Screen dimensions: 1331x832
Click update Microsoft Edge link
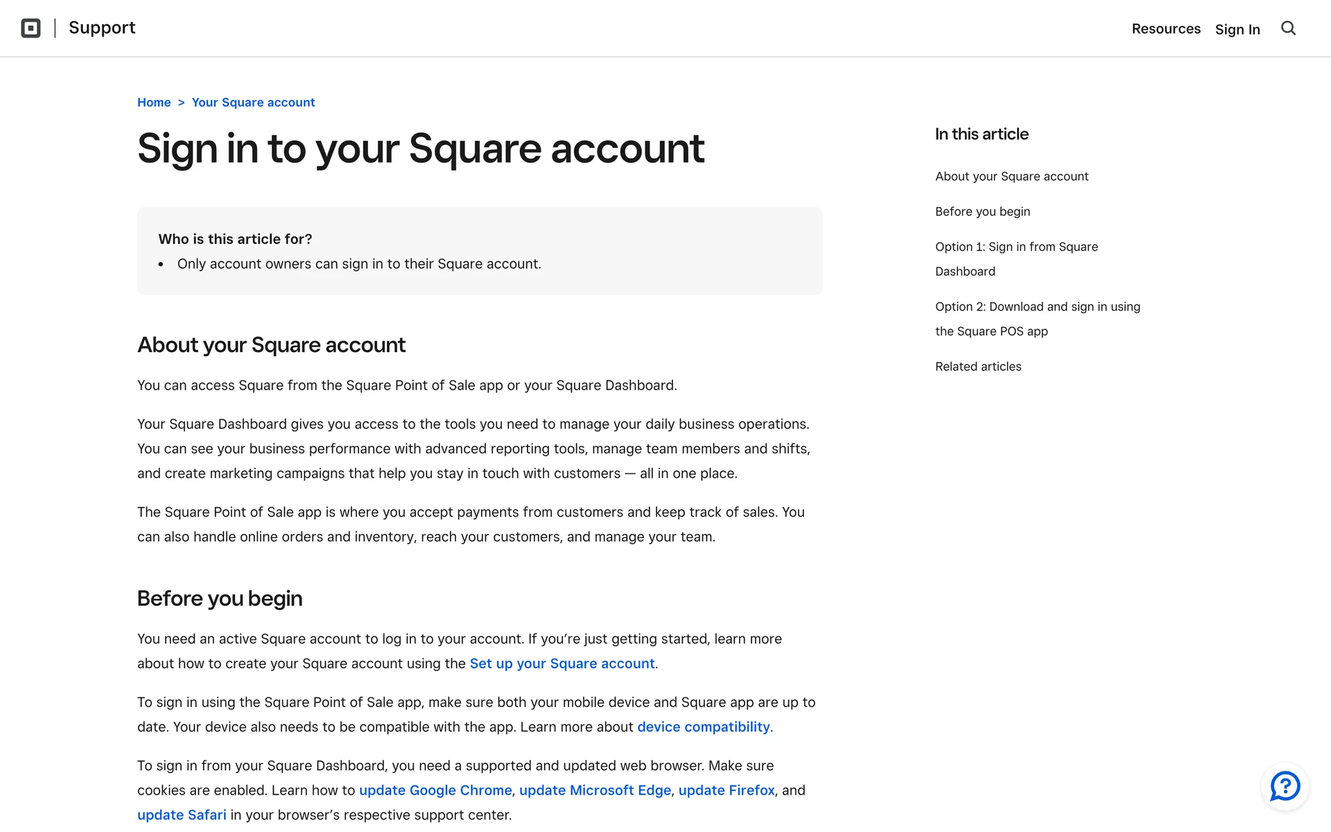point(595,790)
